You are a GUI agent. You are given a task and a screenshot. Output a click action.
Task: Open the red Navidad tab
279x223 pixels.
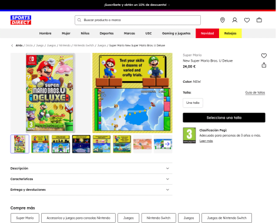207,33
